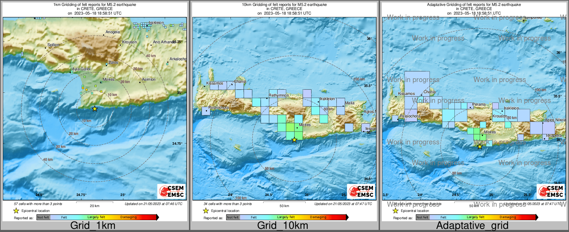The image size is (569, 232).
Task: Open the 1km gridding map image
Action: point(94,109)
